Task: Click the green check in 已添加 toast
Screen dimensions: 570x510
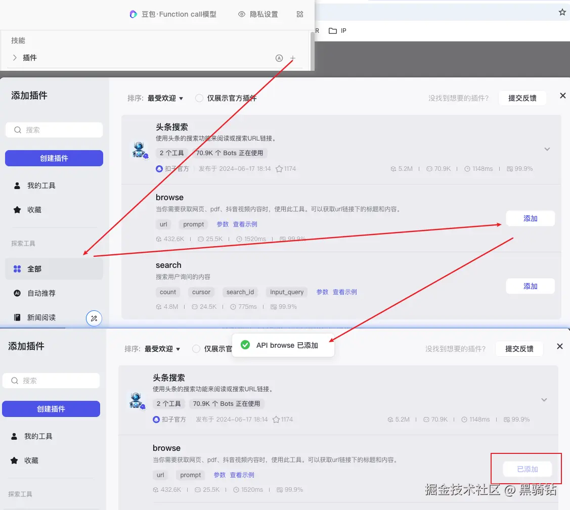Action: 245,345
